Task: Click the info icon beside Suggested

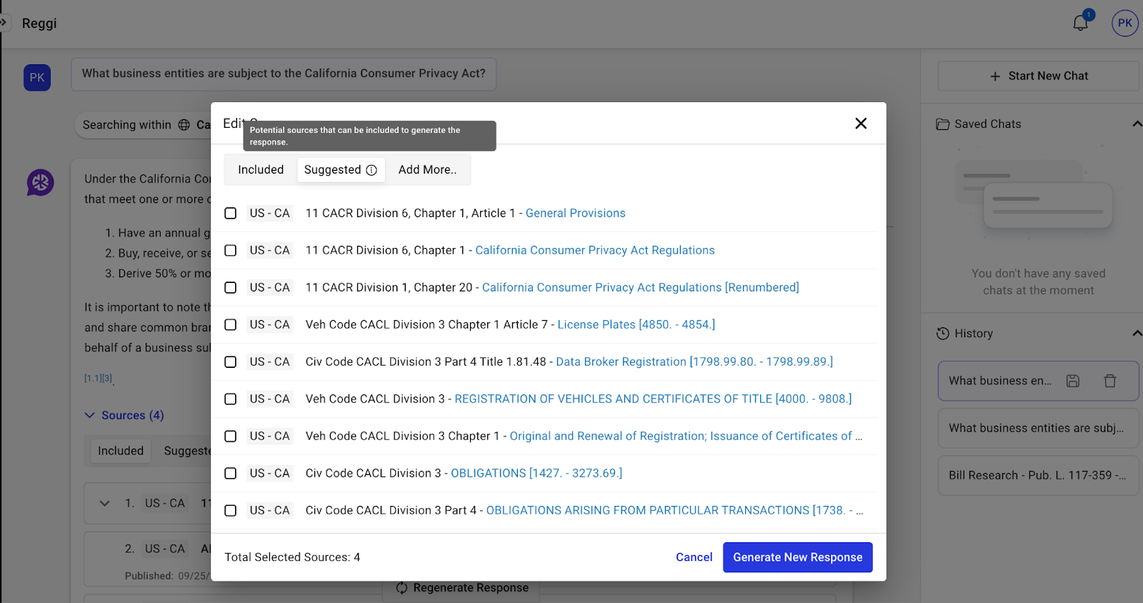Action: pos(371,170)
